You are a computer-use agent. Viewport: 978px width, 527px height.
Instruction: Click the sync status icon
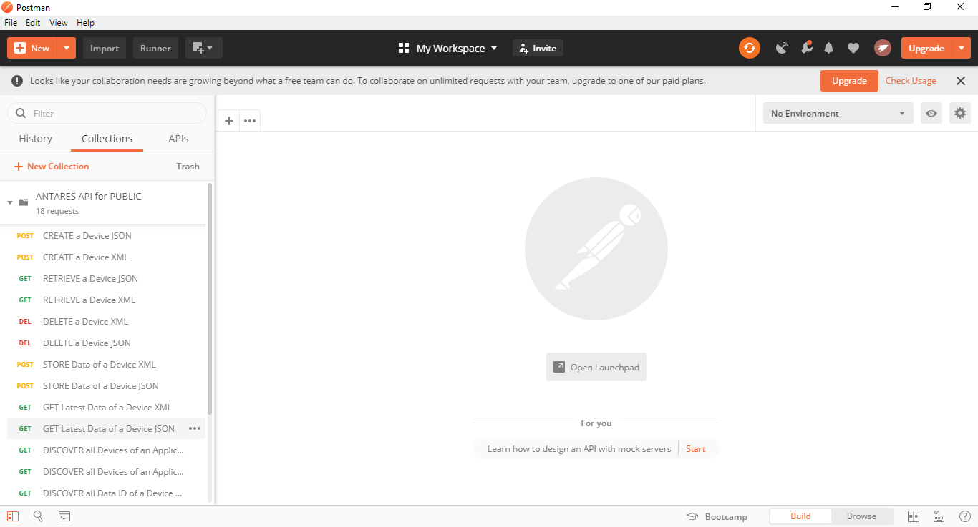click(749, 48)
